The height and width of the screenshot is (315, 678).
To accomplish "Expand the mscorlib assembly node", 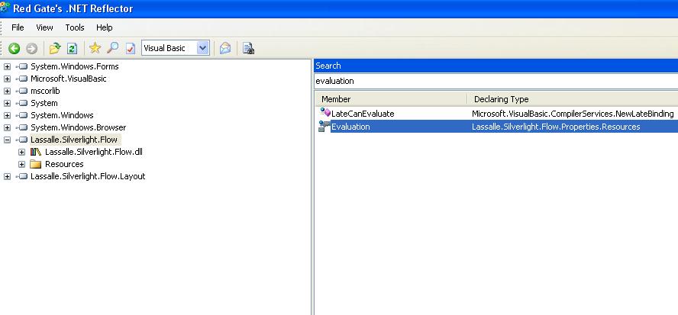I will click(x=7, y=92).
